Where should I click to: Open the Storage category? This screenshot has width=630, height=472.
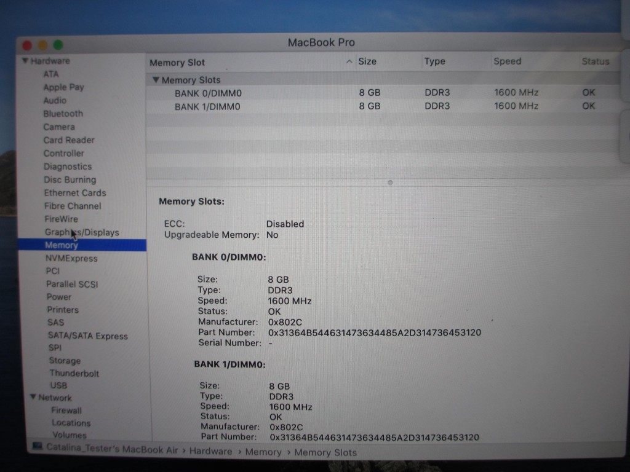click(65, 360)
